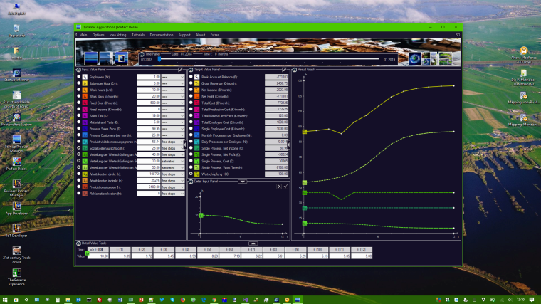Click the Process Customers value field
Screen dimensions: 541x304
pos(149,135)
